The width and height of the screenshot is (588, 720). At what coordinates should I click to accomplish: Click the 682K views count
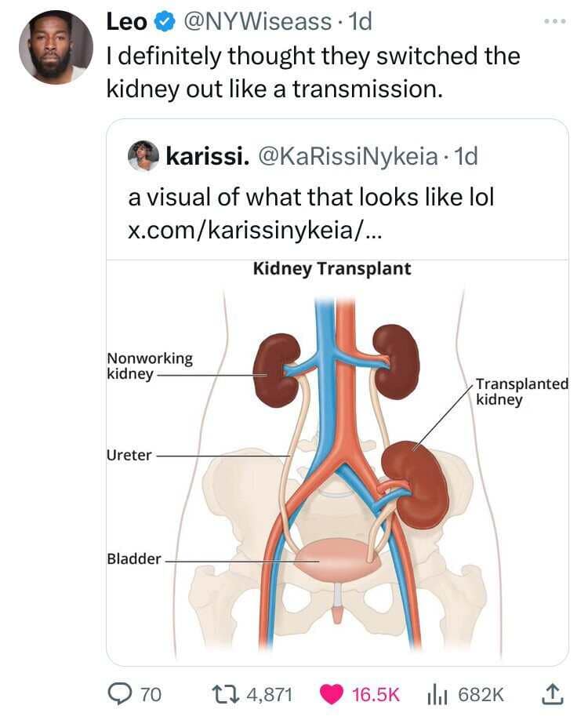(480, 693)
